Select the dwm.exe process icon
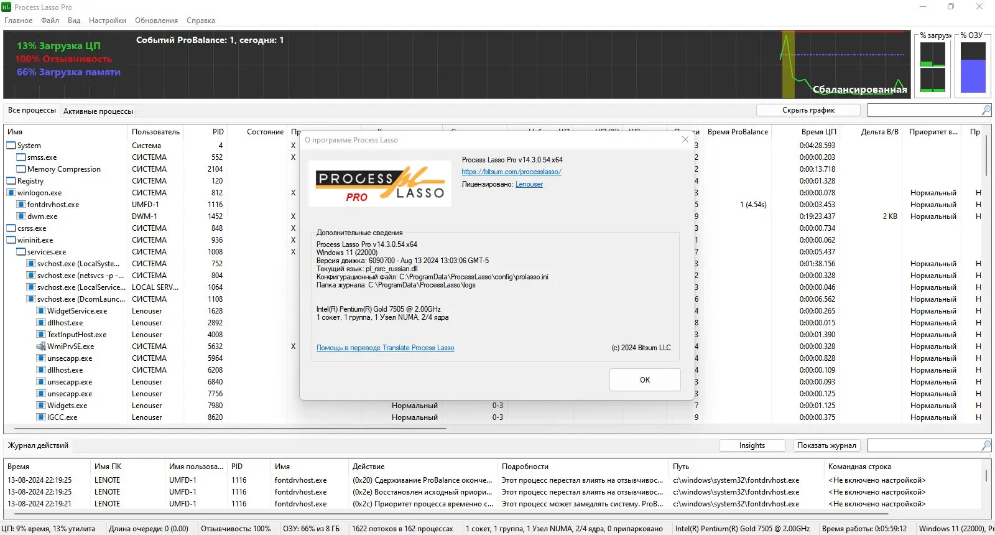Screen dimensions: 995x535 pos(21,216)
